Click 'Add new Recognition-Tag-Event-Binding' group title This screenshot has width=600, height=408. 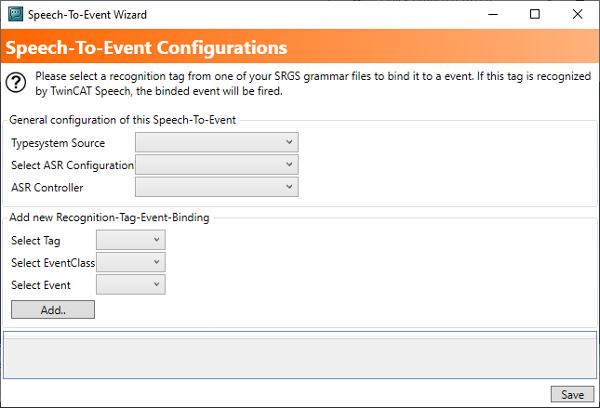110,217
